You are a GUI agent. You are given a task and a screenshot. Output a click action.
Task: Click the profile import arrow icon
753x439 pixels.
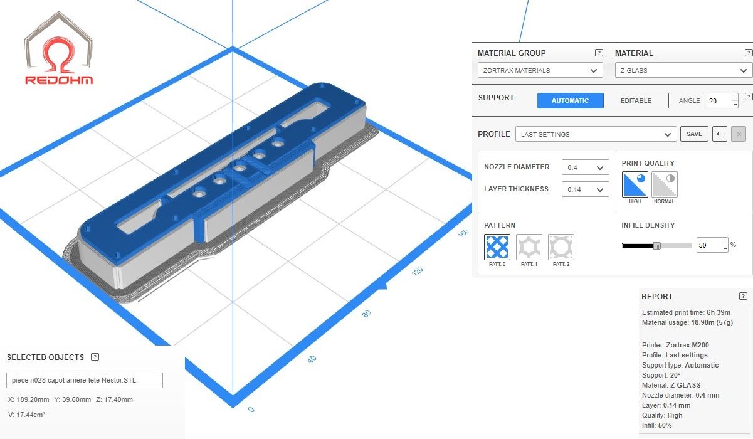tap(720, 134)
